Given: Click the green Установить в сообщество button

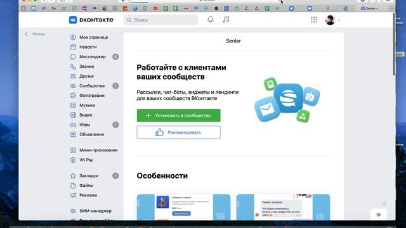Looking at the screenshot, I should tap(179, 115).
